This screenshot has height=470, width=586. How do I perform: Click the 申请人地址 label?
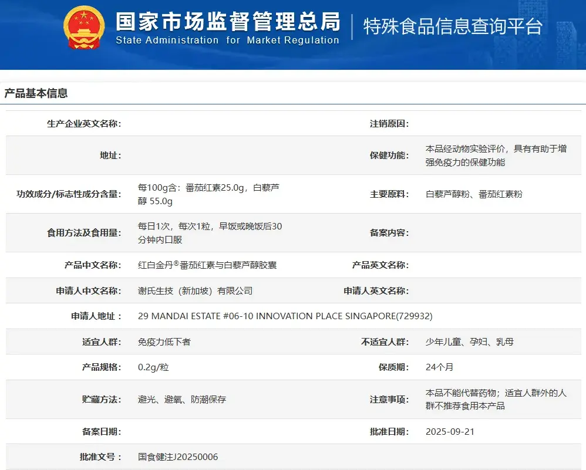[x=96, y=316]
